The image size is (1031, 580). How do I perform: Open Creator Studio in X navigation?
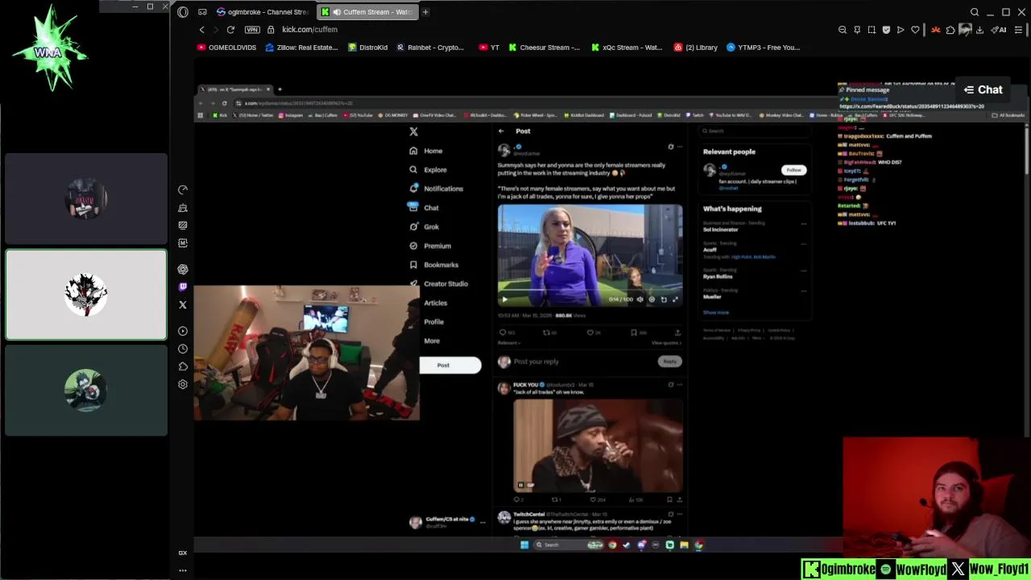pos(438,284)
